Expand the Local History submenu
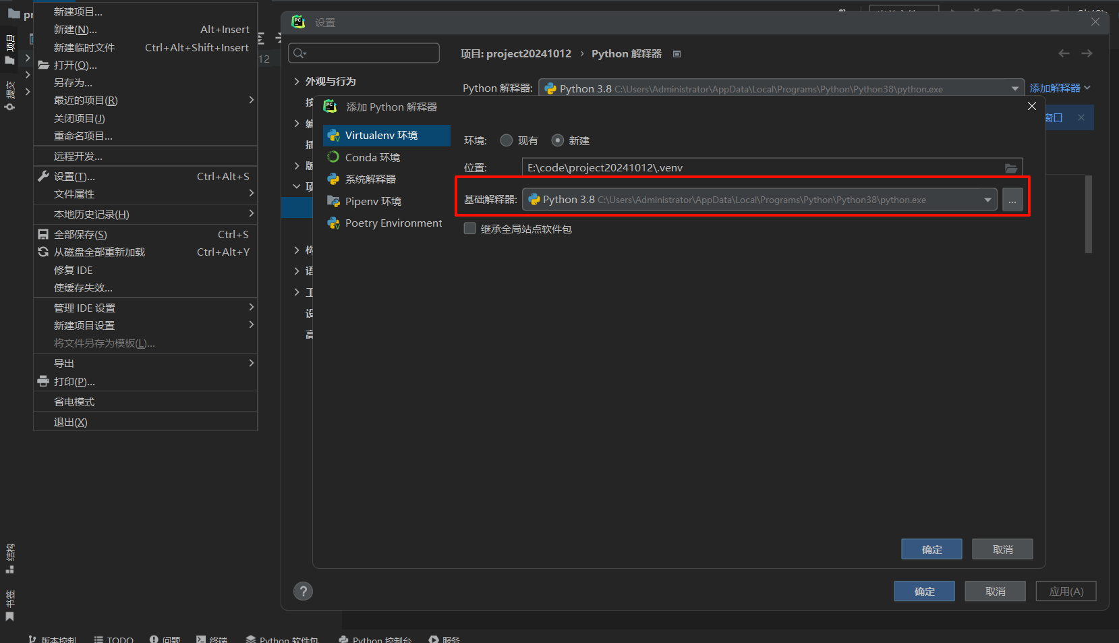1119x643 pixels. tap(146, 214)
